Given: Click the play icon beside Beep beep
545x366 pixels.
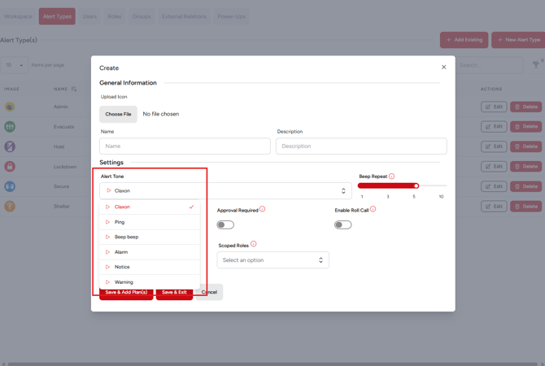Looking at the screenshot, I should click(107, 237).
